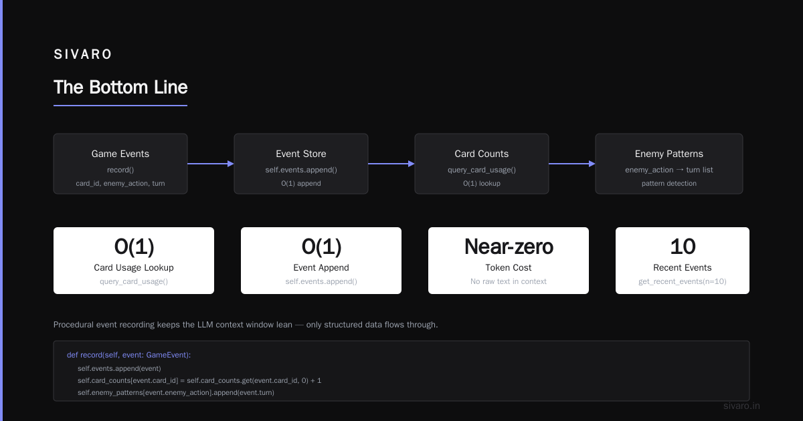The image size is (803, 421).
Task: Select The Bottom Line heading
Action: 120,88
